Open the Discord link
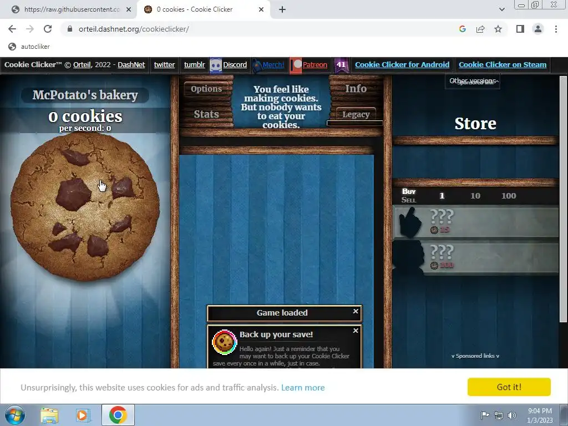The height and width of the screenshot is (426, 568). coord(235,65)
